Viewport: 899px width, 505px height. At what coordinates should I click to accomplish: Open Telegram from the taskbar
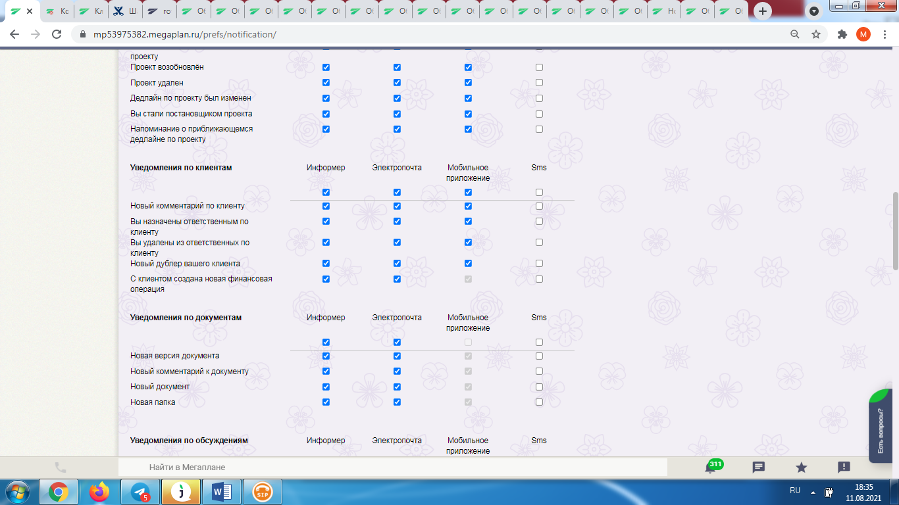(140, 492)
